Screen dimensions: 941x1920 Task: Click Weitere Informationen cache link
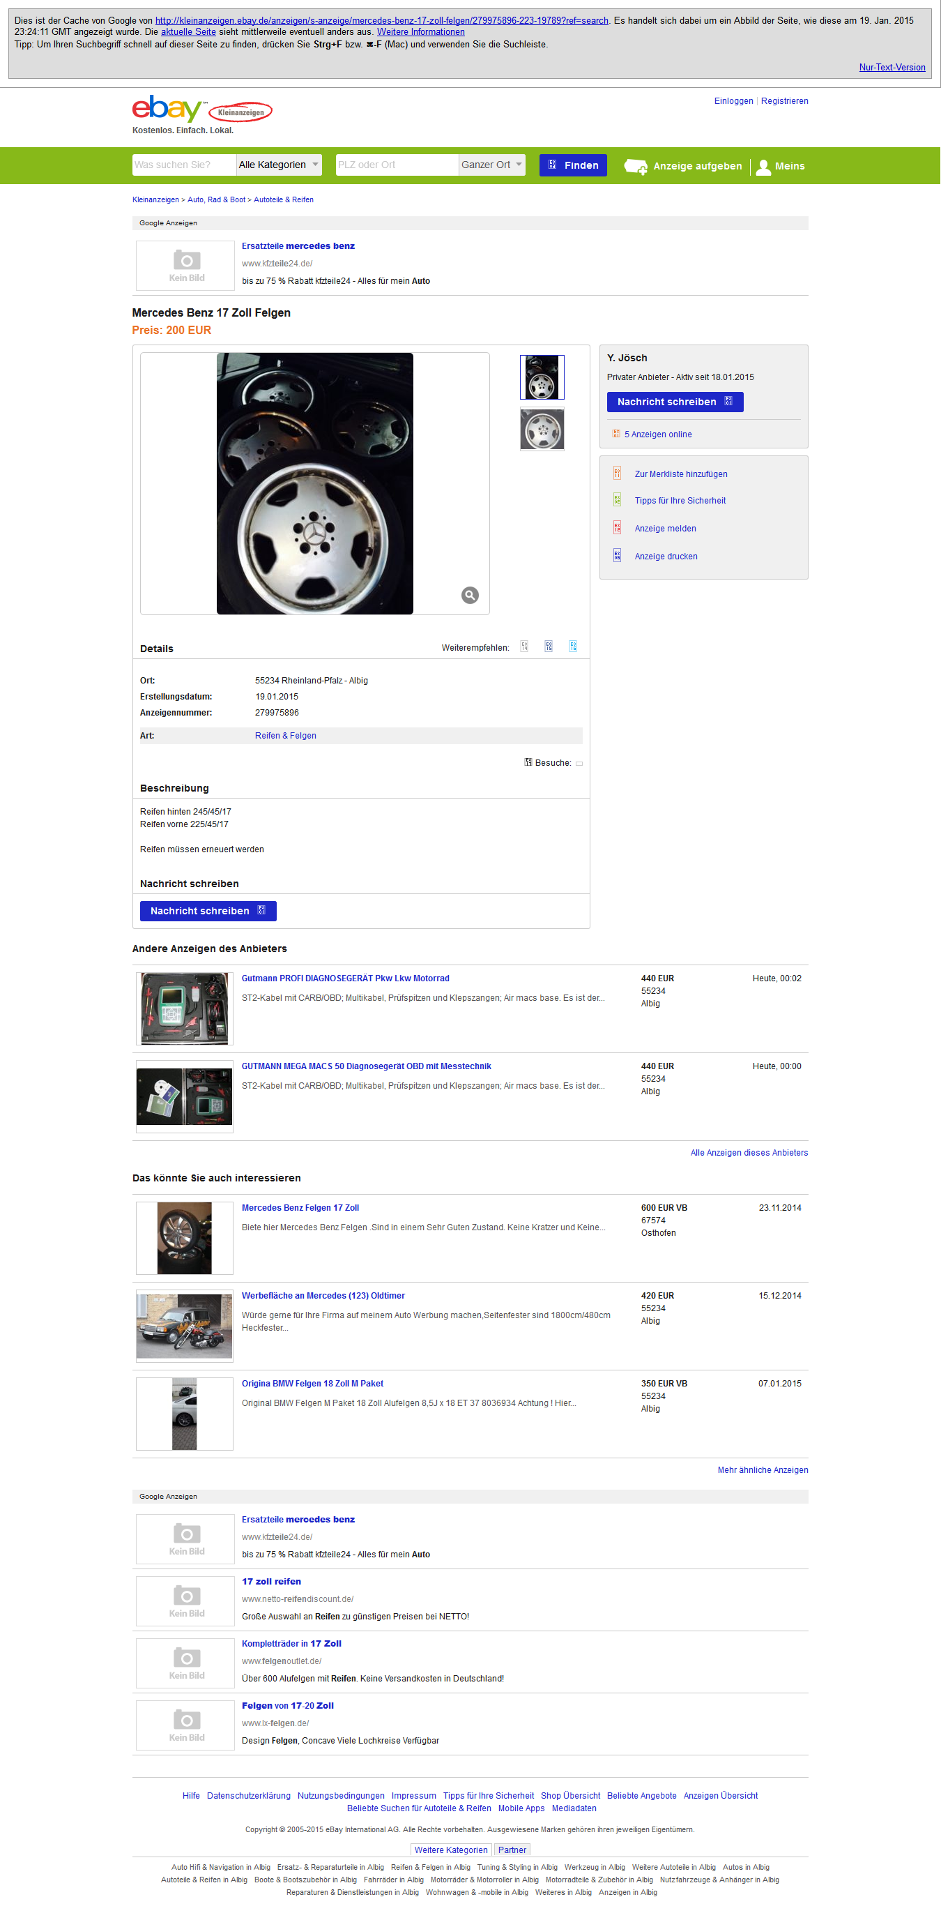click(420, 32)
